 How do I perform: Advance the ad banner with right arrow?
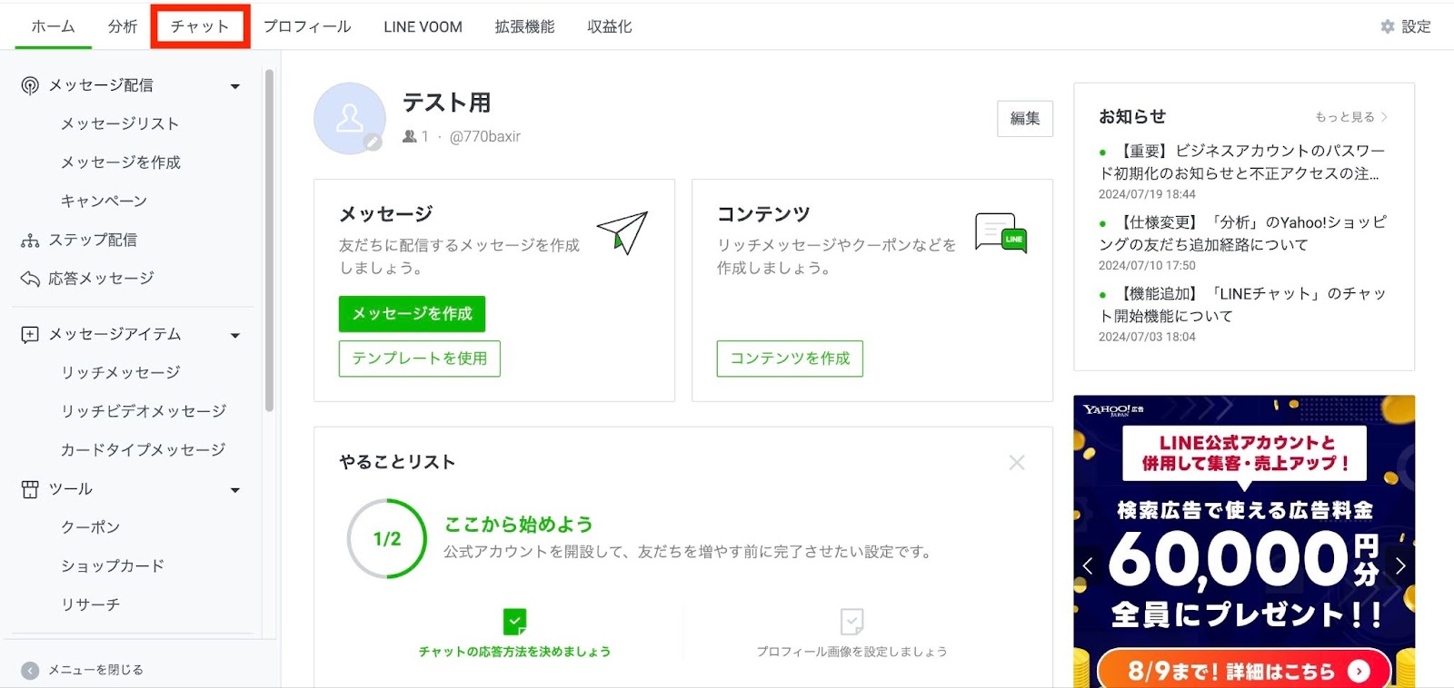[x=1400, y=565]
